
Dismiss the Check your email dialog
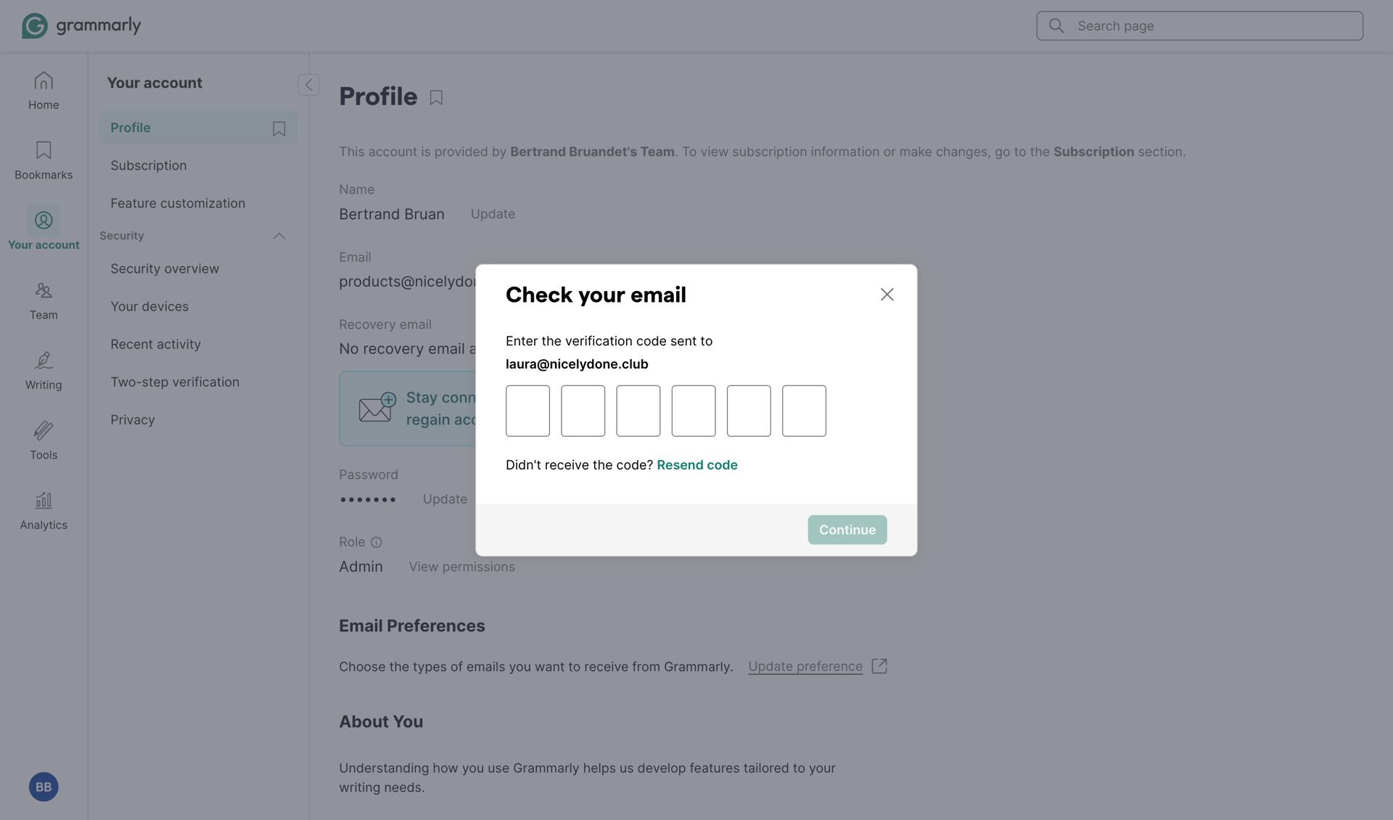point(887,295)
